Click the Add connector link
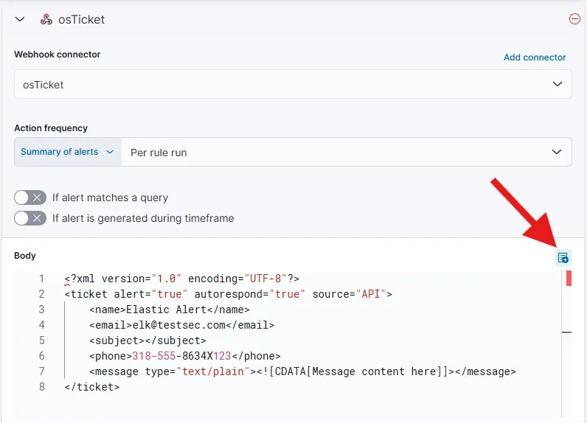587x423 pixels. tap(534, 57)
